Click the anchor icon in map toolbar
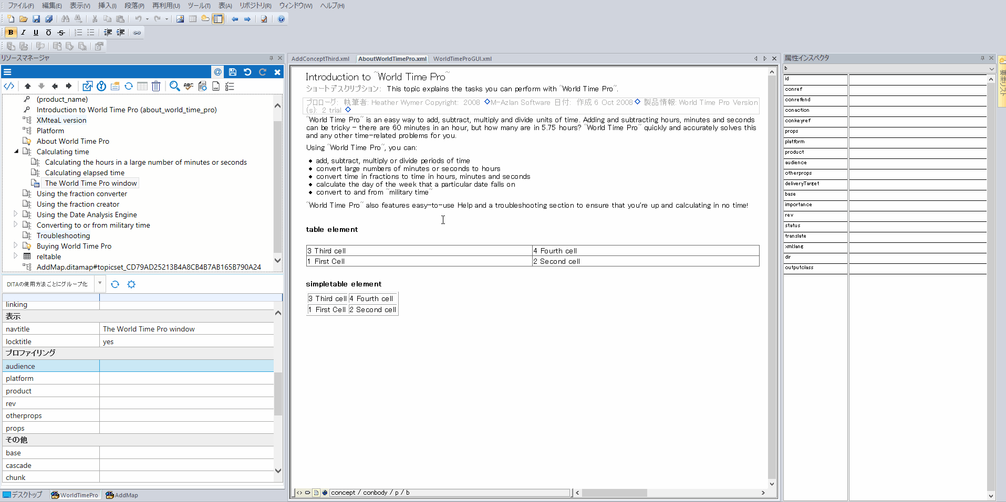The image size is (1006, 502). pos(101,86)
